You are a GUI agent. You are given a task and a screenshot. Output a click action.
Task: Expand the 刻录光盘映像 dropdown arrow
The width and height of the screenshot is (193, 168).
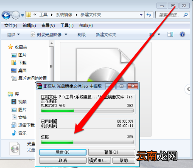click(66, 34)
